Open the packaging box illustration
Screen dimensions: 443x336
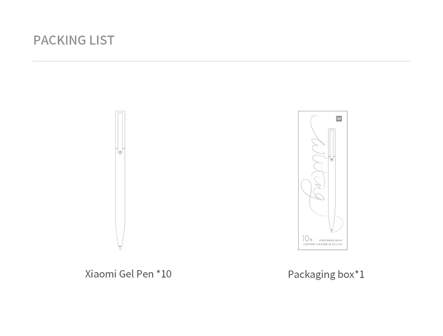tap(323, 180)
